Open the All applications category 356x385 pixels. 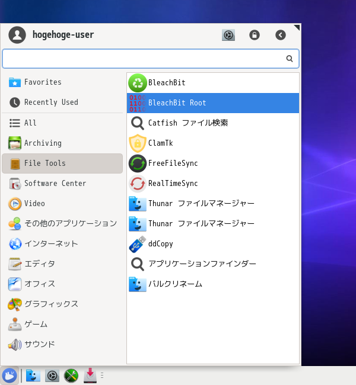(62, 123)
